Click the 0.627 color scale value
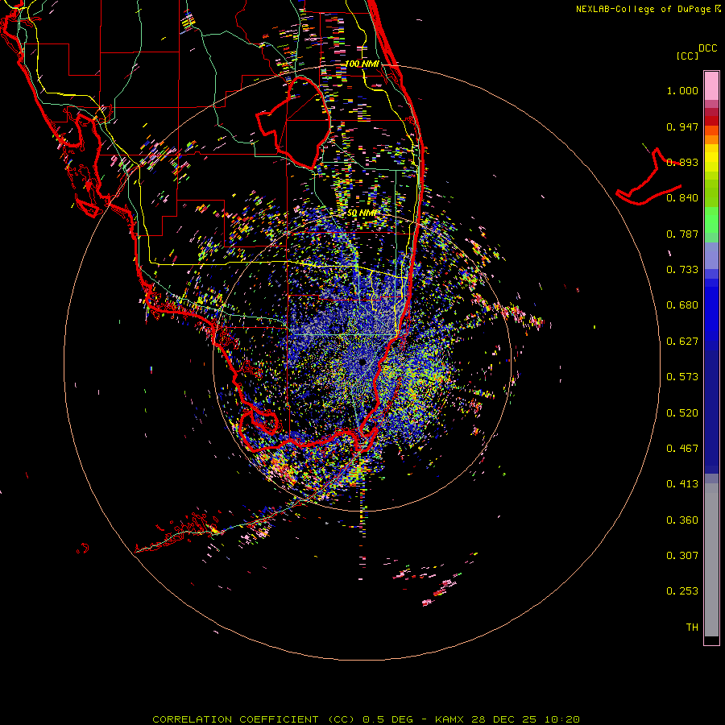This screenshot has height=725, width=725. [x=682, y=342]
